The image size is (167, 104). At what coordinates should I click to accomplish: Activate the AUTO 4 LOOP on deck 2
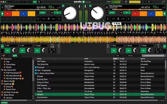(118, 19)
